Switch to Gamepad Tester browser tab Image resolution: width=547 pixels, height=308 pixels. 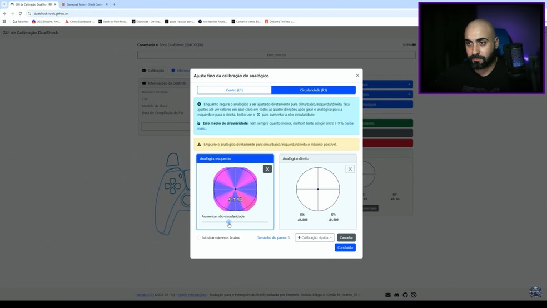84,4
